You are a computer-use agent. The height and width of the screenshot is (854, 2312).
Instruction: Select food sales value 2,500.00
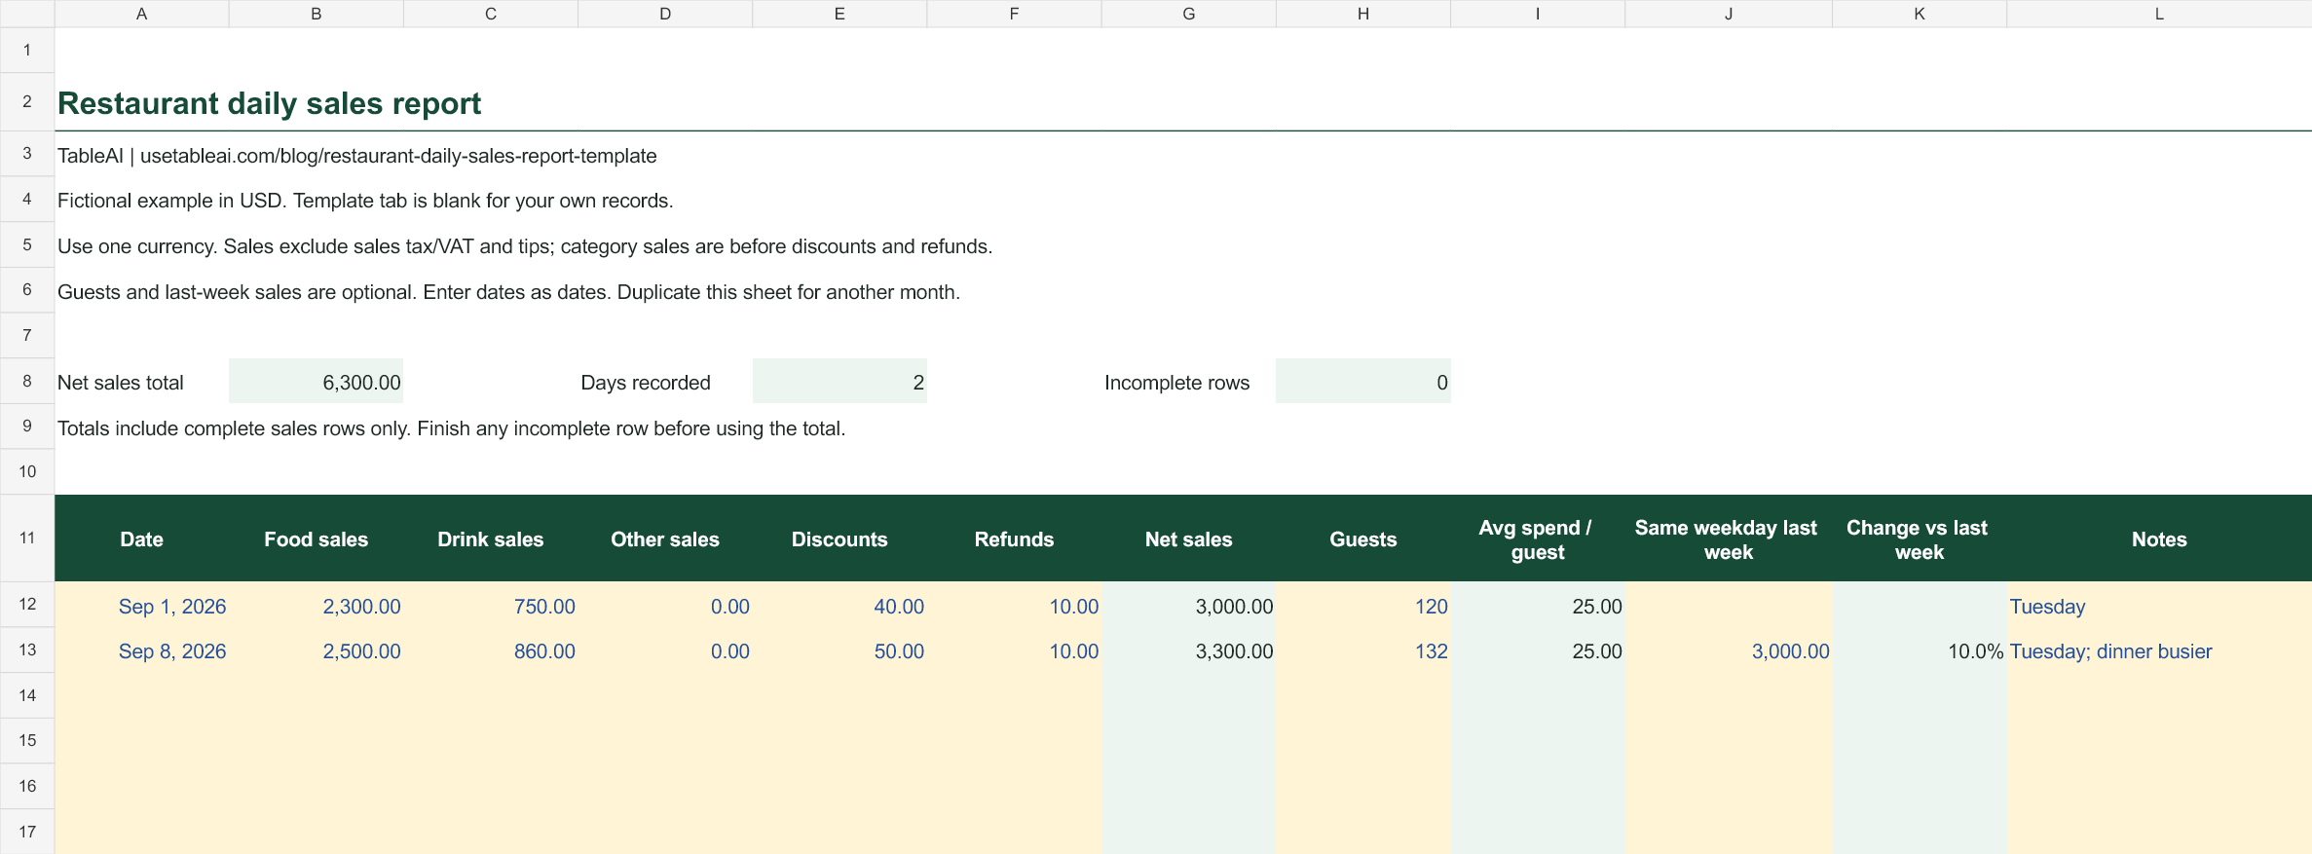317,651
